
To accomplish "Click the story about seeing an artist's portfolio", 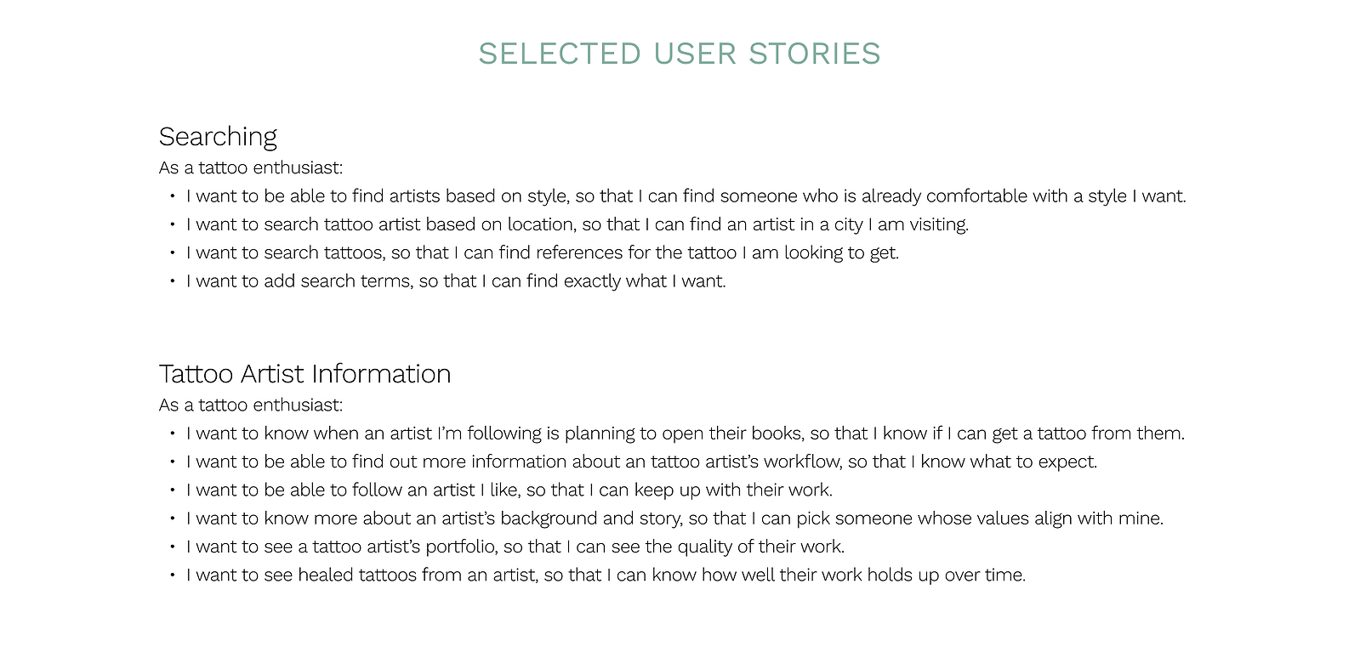I will (515, 547).
